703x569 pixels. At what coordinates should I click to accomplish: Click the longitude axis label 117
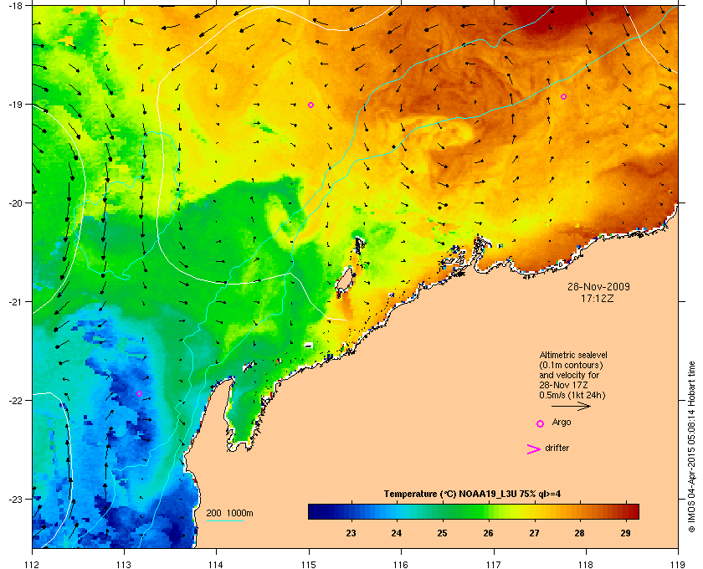pos(494,564)
